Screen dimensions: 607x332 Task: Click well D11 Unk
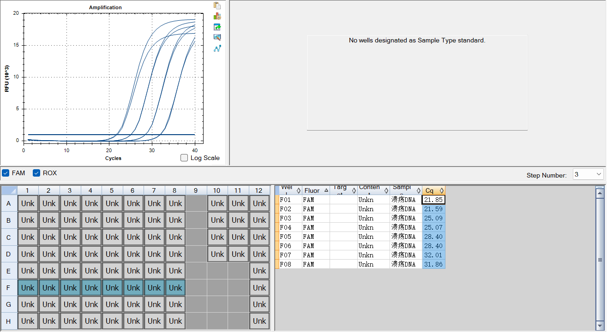[238, 254]
